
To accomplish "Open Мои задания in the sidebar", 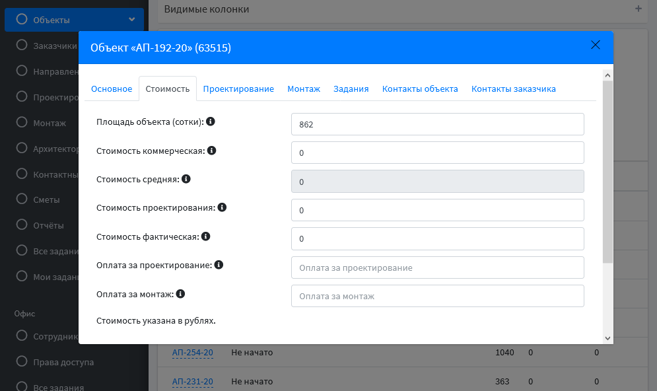I will (55, 277).
